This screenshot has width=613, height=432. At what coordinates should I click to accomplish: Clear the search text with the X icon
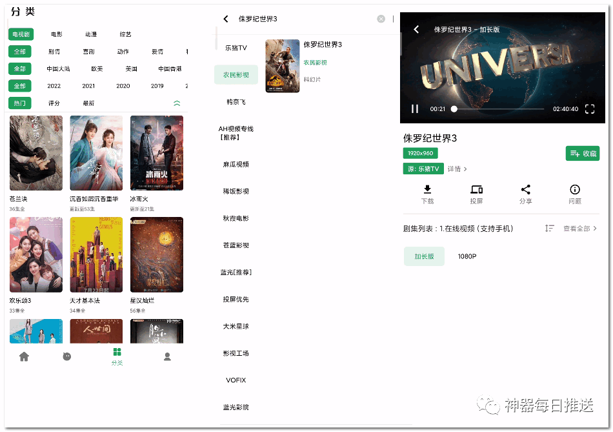381,19
